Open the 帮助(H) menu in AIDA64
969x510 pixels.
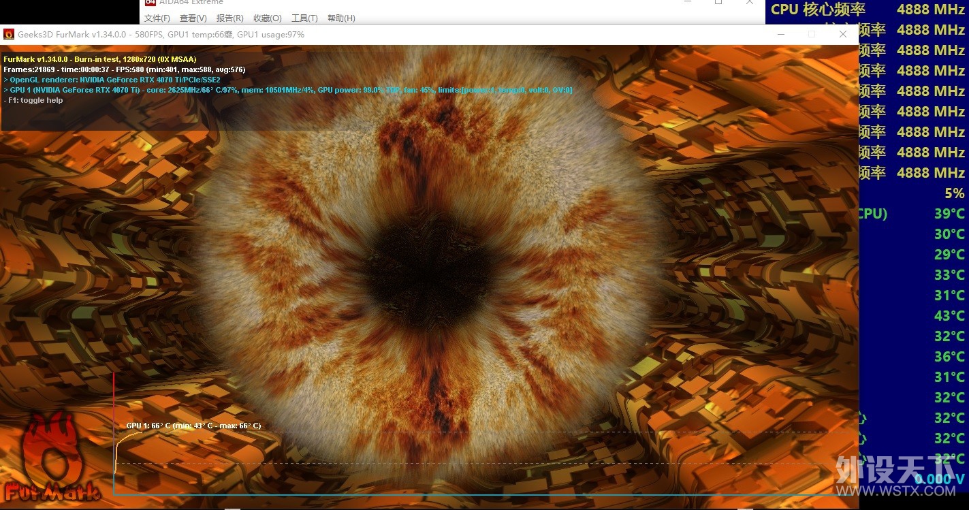(x=341, y=18)
